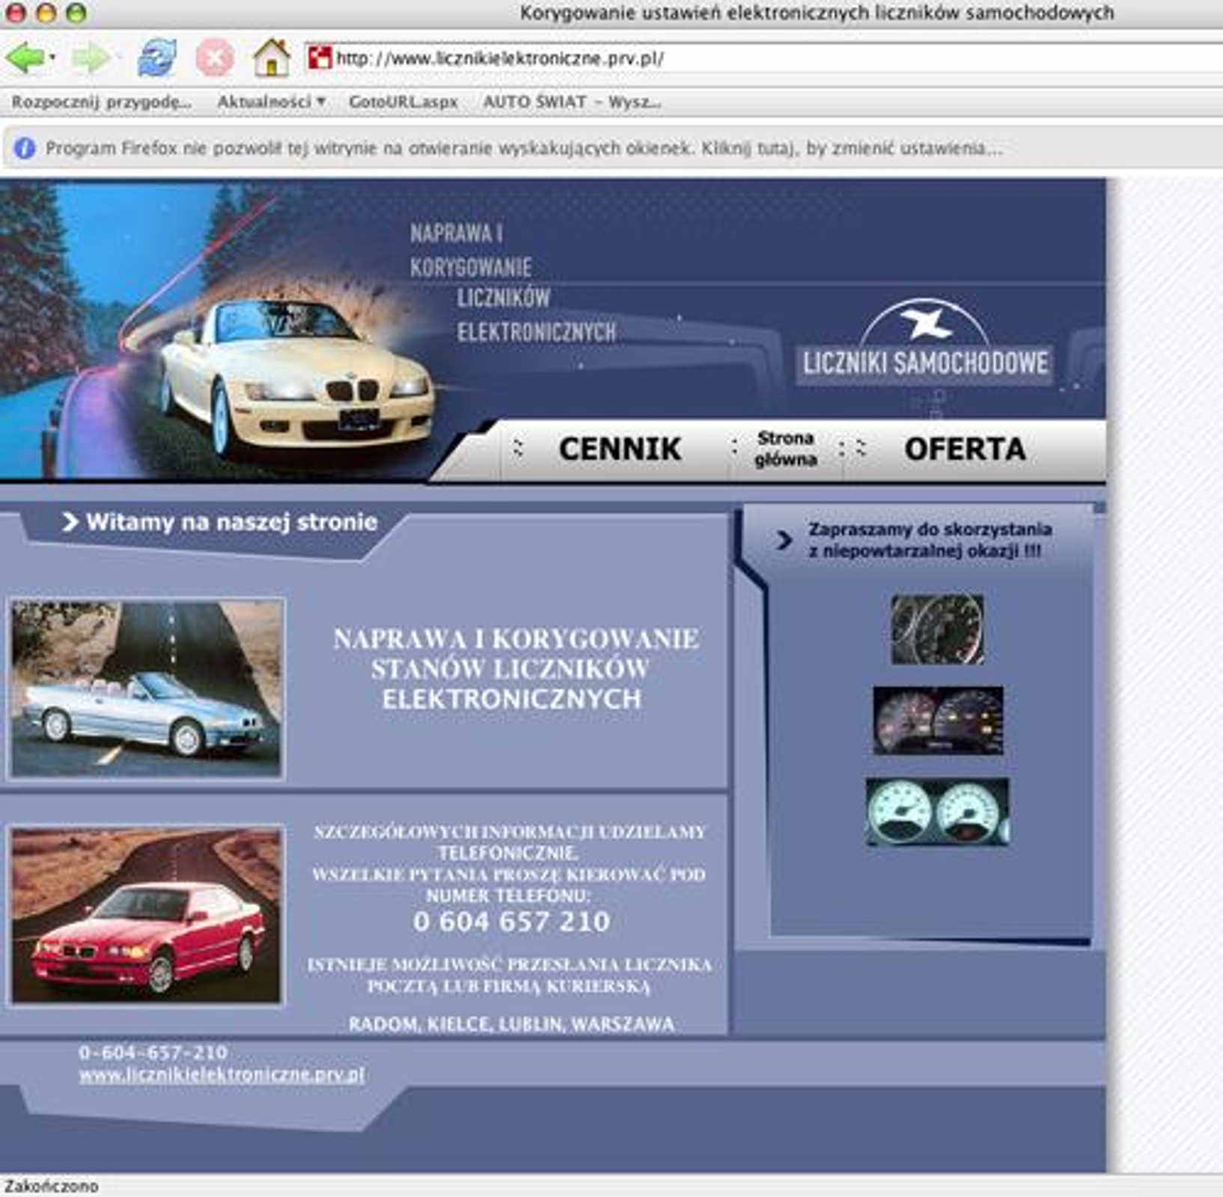The image size is (1223, 1197).
Task: Expand the Aktualności bookmarks dropdown
Action: click(271, 102)
